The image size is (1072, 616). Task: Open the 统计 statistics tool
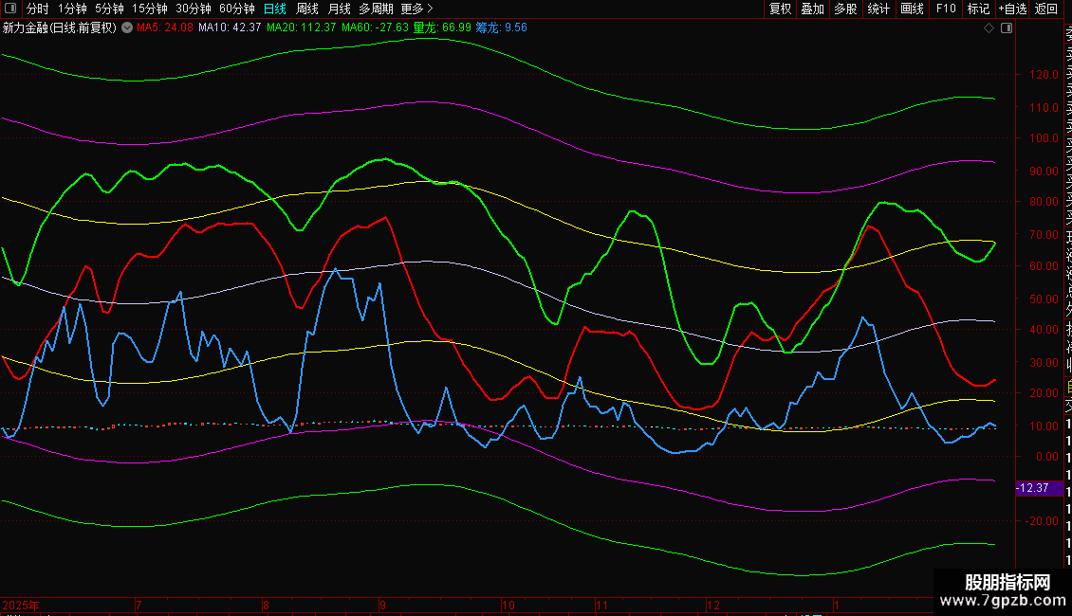click(878, 9)
